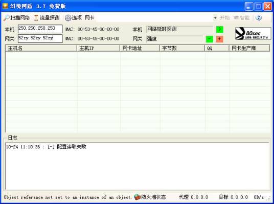Click the green arrow start probe button
274x204 pixels.
(220, 29)
